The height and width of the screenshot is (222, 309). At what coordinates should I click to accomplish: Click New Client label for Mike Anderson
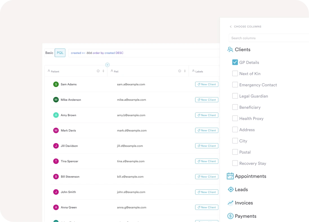click(x=206, y=100)
